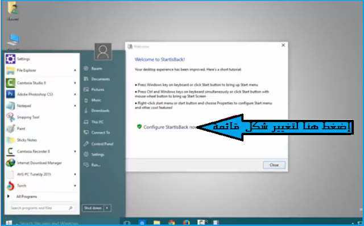Open the Chrome taskbar icon
364x226 pixels.
(x=172, y=223)
